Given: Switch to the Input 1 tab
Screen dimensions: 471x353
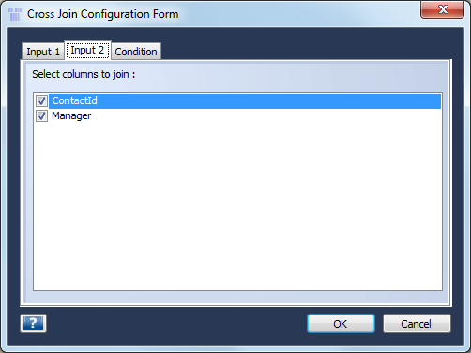Looking at the screenshot, I should (43, 52).
